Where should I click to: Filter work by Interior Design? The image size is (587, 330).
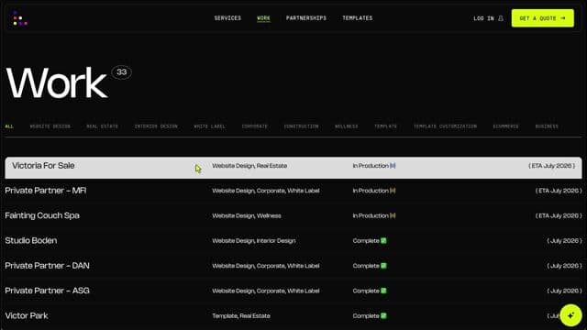pyautogui.click(x=156, y=126)
